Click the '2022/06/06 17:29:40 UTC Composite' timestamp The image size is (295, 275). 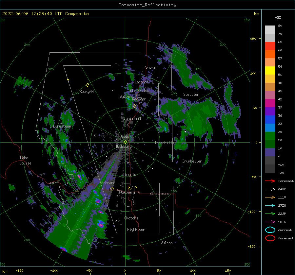[45, 14]
